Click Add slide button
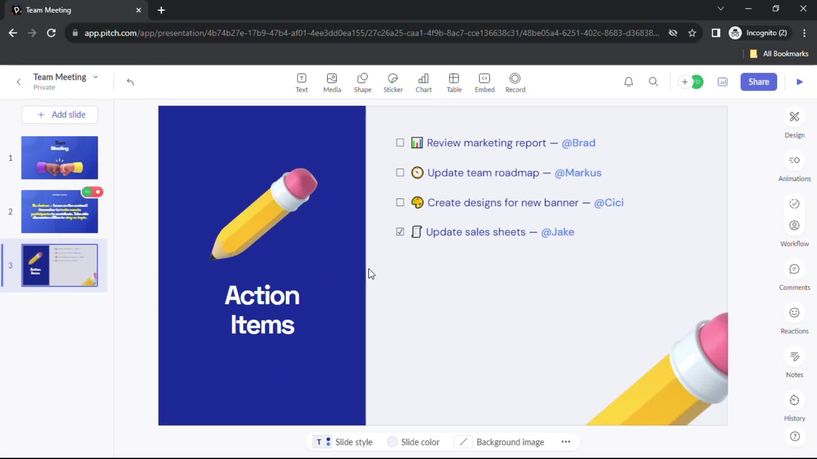 pyautogui.click(x=60, y=115)
